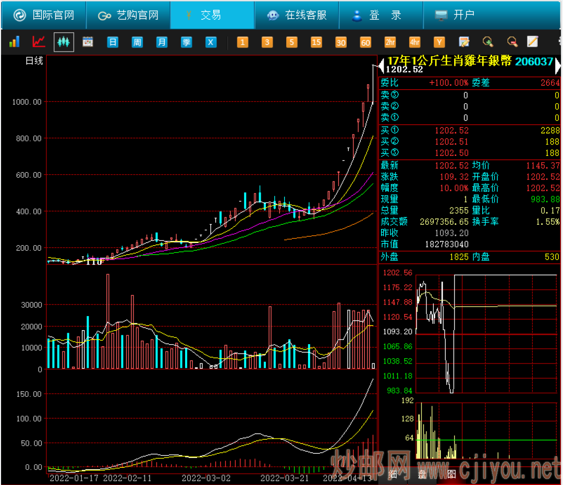The height and width of the screenshot is (485, 563).
Task: Click the zoom in magnifier icon
Action: click(487, 42)
